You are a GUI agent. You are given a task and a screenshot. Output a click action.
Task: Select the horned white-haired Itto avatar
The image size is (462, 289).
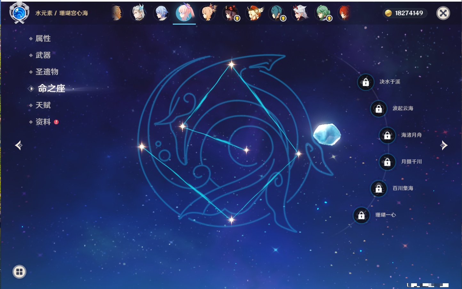tap(300, 13)
